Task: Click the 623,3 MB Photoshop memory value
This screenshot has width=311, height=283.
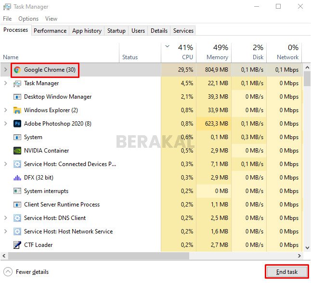Action: pos(216,124)
